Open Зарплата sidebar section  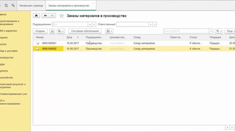pos(4,71)
